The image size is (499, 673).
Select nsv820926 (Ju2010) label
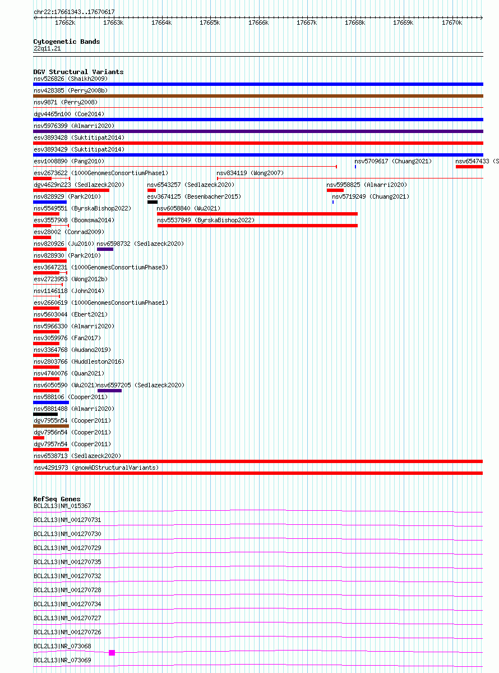pyautogui.click(x=64, y=244)
